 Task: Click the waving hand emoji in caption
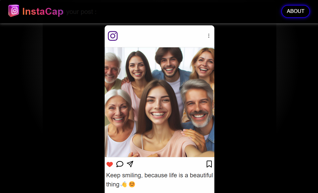coord(124,184)
